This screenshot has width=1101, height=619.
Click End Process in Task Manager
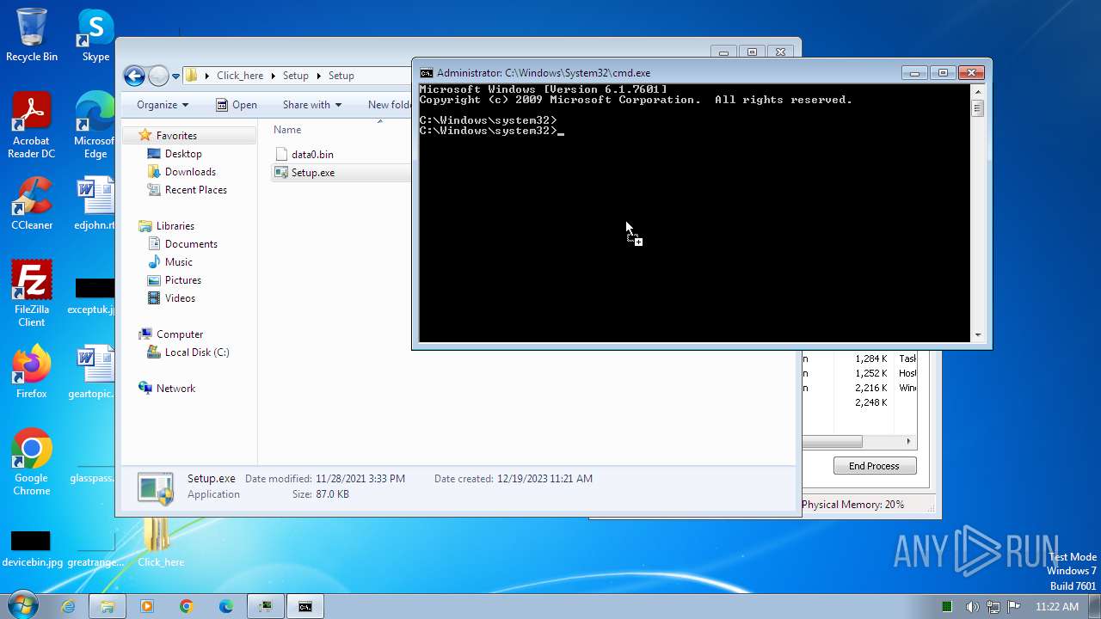pos(874,466)
